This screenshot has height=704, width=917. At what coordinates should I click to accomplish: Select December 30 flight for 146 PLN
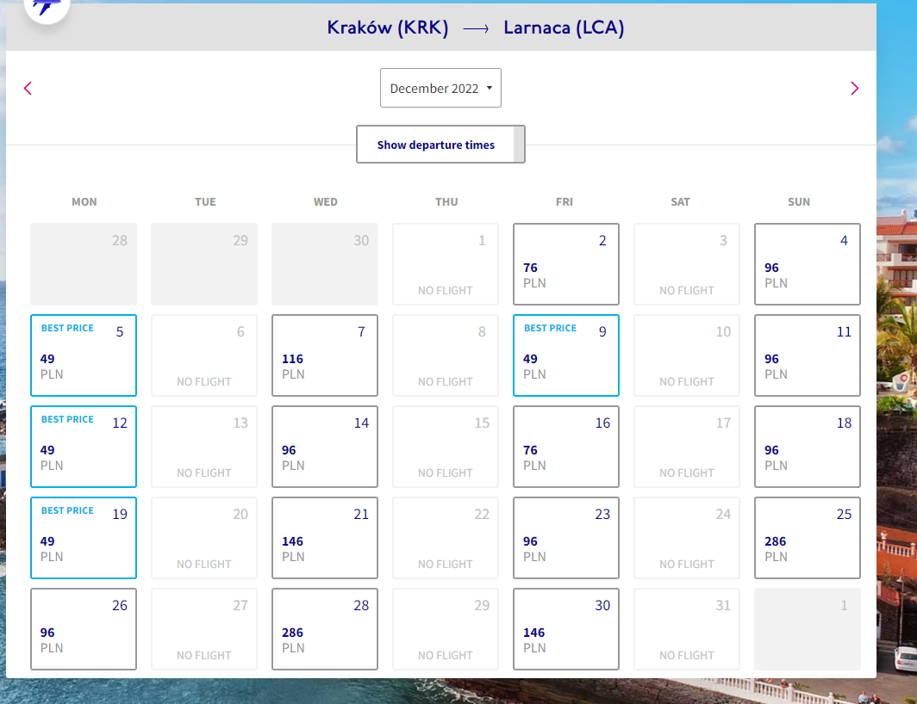566,628
